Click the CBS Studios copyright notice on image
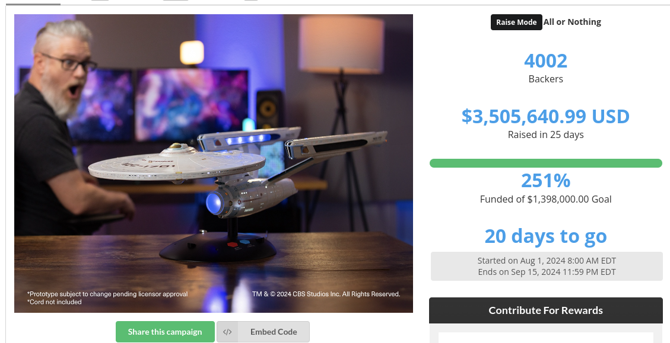 [x=326, y=294]
